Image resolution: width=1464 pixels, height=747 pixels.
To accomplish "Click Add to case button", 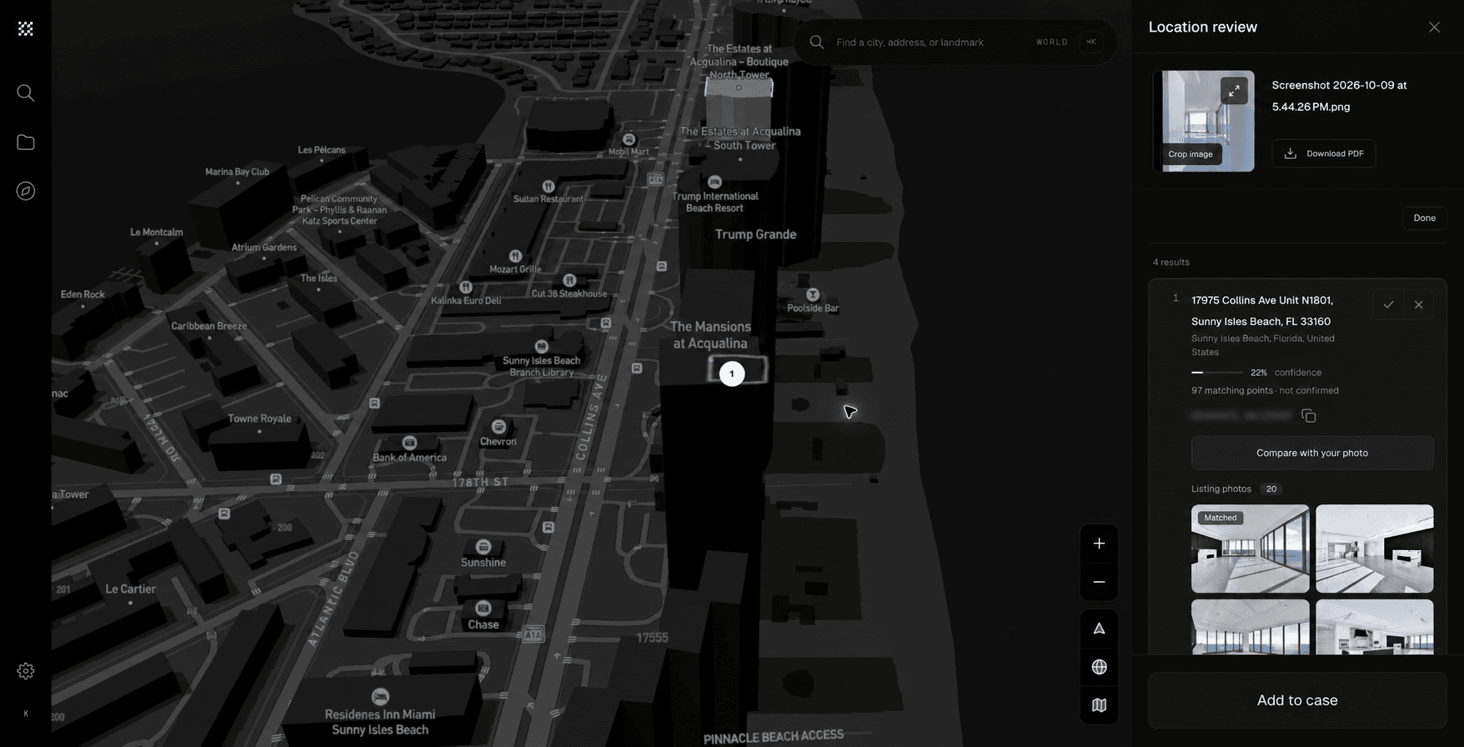I will tap(1297, 700).
